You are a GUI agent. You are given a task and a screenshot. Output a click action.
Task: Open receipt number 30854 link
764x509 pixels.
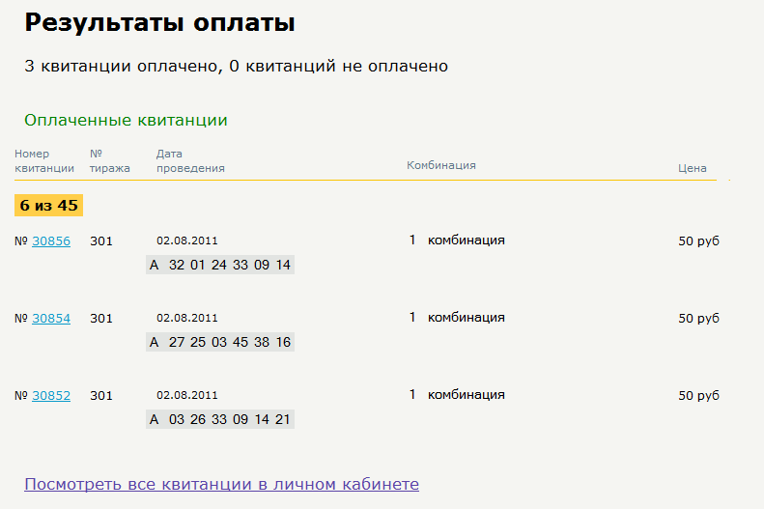pos(51,319)
